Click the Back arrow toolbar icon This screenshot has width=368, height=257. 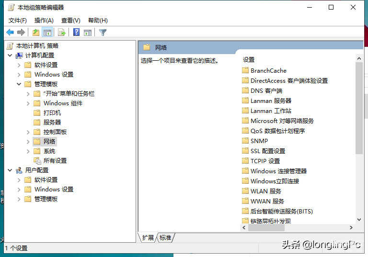pos(11,33)
